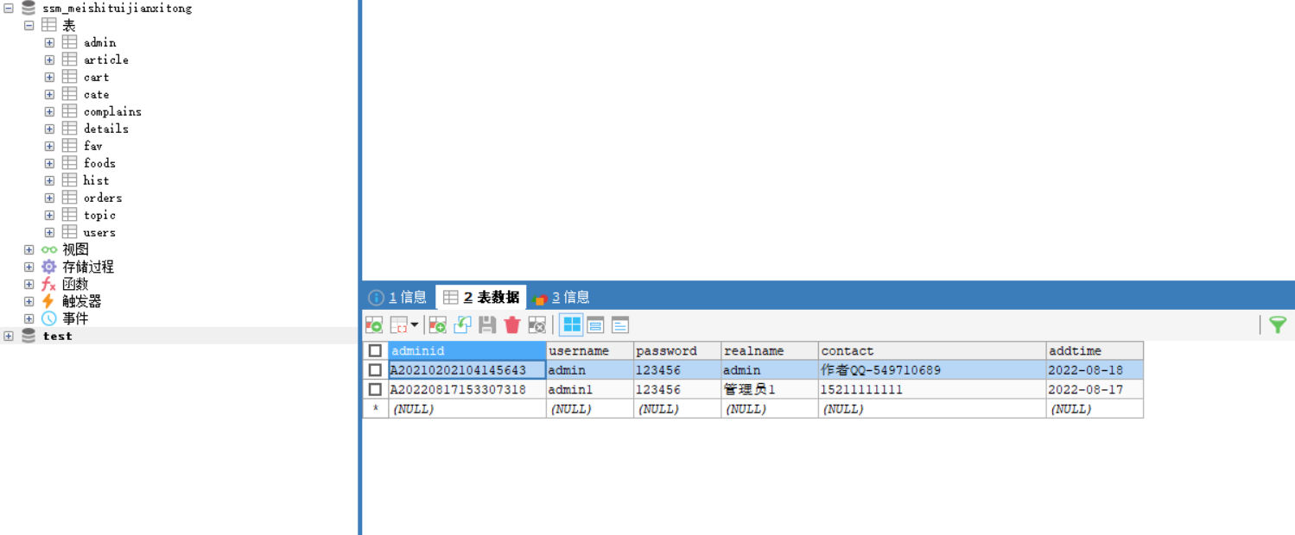Image resolution: width=1295 pixels, height=535 pixels.
Task: Expand the hist table node
Action: [49, 180]
